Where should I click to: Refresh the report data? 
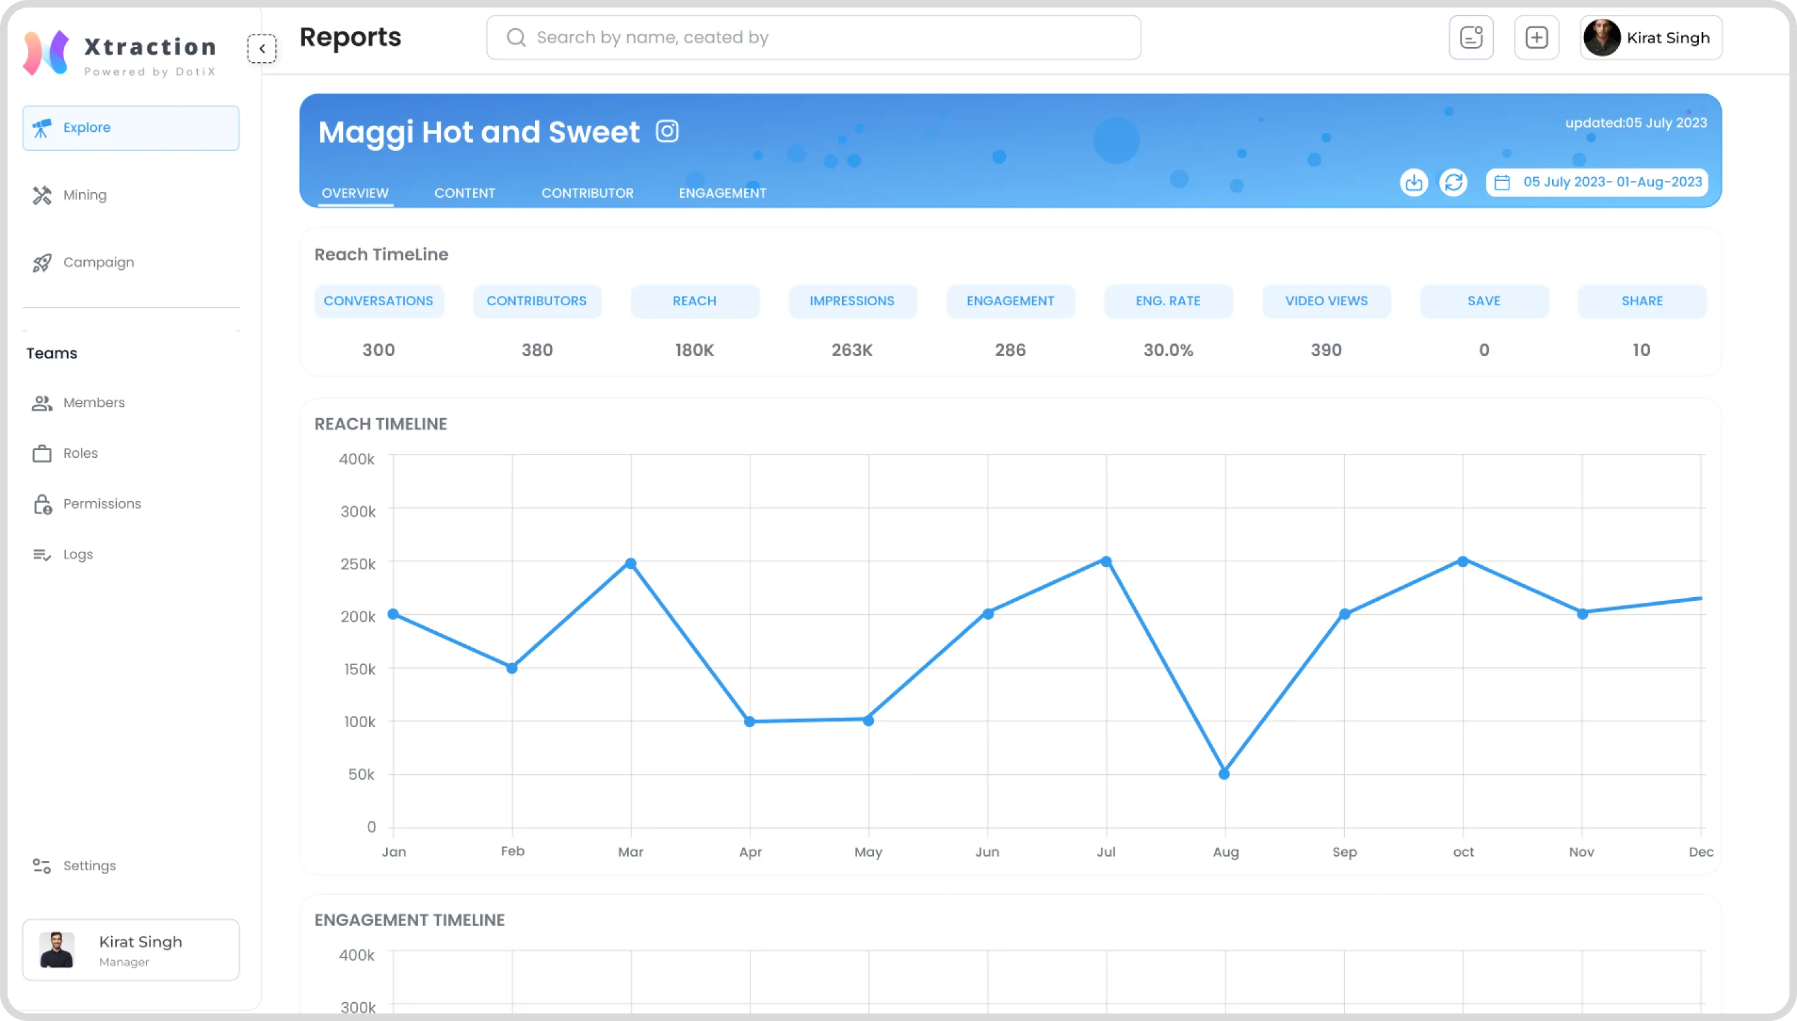click(1454, 182)
